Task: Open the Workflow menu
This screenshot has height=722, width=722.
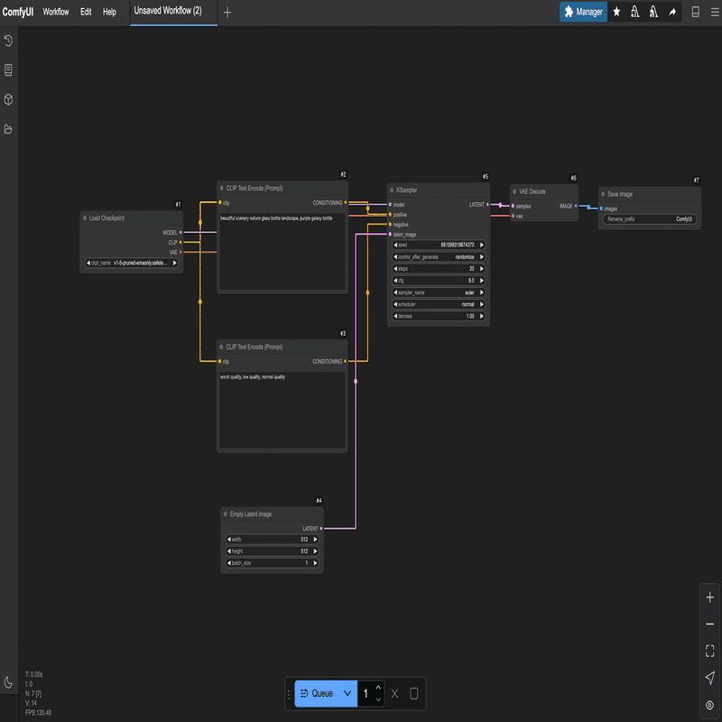Action: coord(56,12)
